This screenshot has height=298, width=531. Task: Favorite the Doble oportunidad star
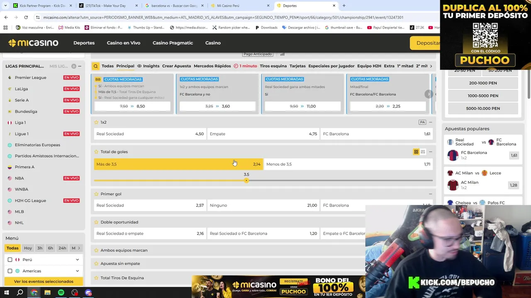[x=96, y=222]
